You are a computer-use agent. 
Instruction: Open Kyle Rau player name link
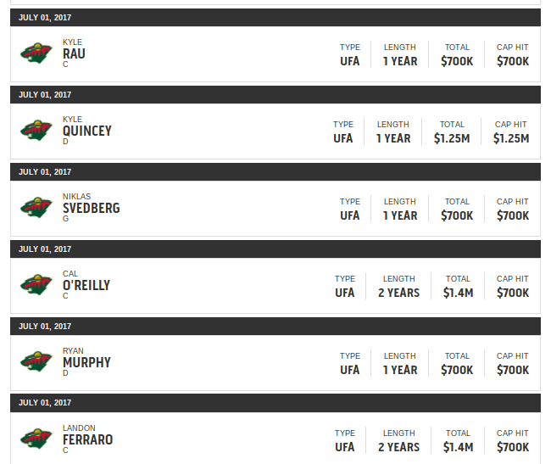74,53
